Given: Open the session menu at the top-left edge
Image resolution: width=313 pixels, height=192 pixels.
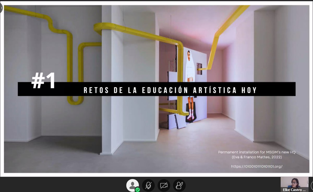Looking at the screenshot, I should pyautogui.click(x=1, y=8).
